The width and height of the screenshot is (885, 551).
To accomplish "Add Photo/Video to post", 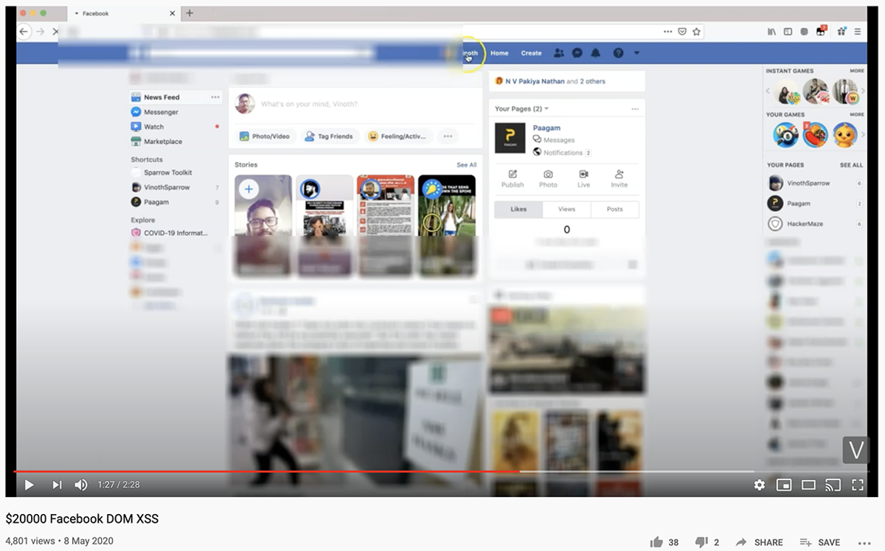I will point(265,136).
